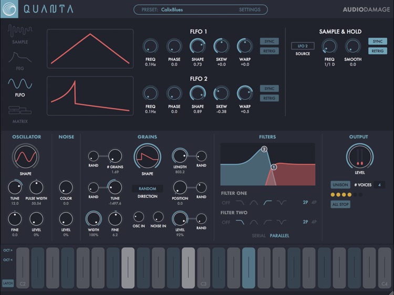The image size is (394, 295).
Task: Set Filter Two to 4P slope
Action: 314,222
